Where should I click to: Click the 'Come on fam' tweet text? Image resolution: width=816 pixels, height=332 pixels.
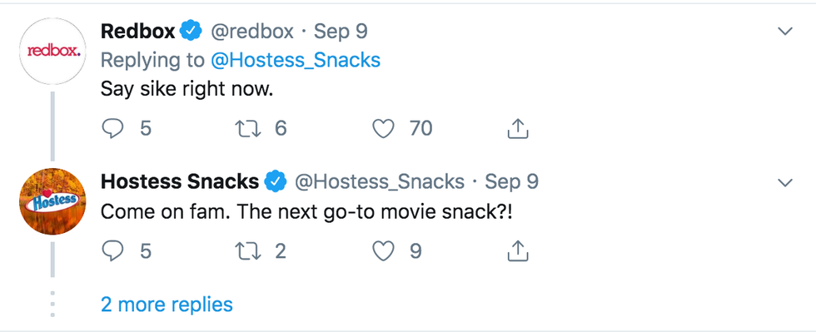pyautogui.click(x=306, y=212)
